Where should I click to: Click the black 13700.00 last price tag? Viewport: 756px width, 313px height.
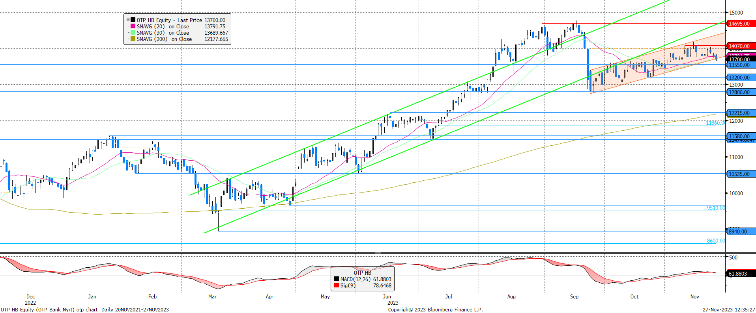coord(741,59)
